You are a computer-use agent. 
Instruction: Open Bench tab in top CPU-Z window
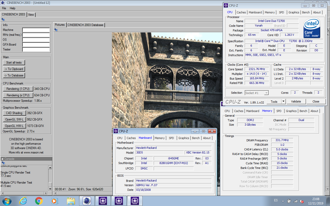coord(306,12)
